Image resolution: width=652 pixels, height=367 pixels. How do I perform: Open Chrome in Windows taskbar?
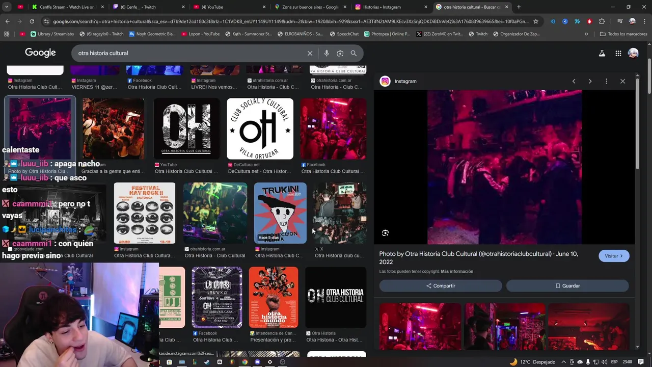245,362
